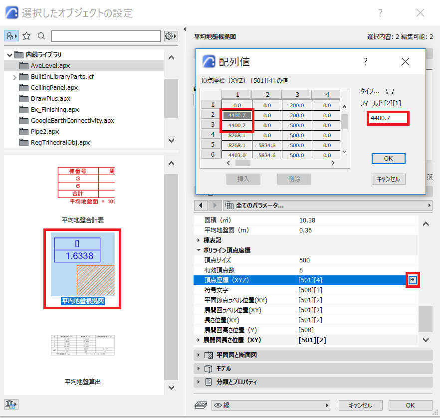Expand the BuiltInLibraryParts.lcf folder
The image size is (440, 419).
[x=15, y=77]
